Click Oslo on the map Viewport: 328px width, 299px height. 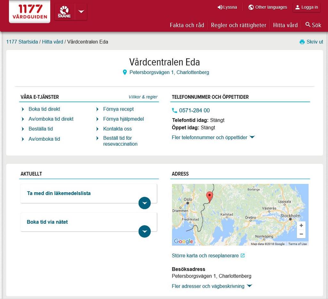click(188, 199)
